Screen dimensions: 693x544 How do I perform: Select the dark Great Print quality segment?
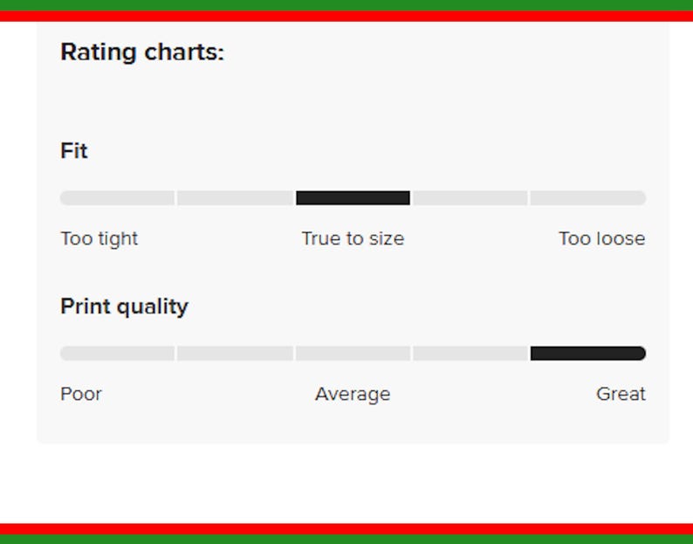[x=588, y=354]
